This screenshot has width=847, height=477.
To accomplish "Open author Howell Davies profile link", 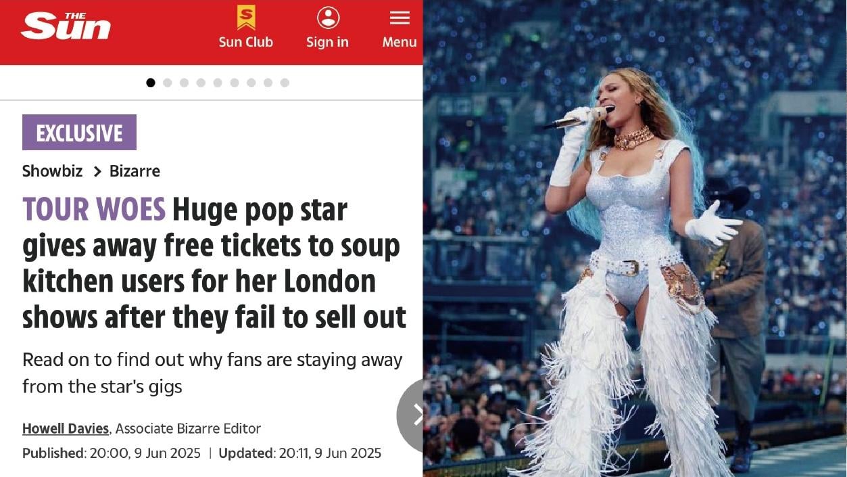I will [x=66, y=428].
